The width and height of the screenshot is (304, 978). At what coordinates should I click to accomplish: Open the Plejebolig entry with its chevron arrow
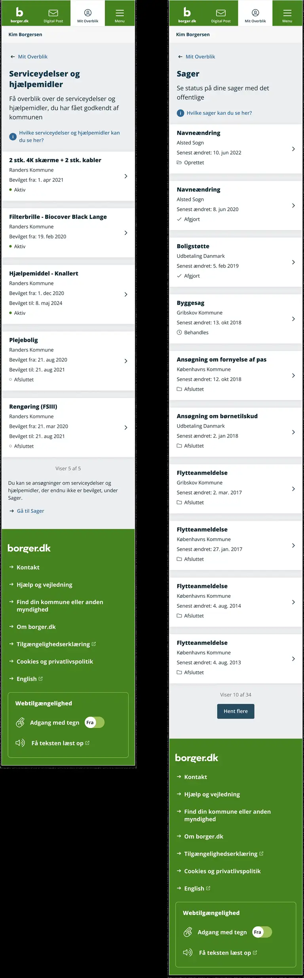click(x=126, y=361)
